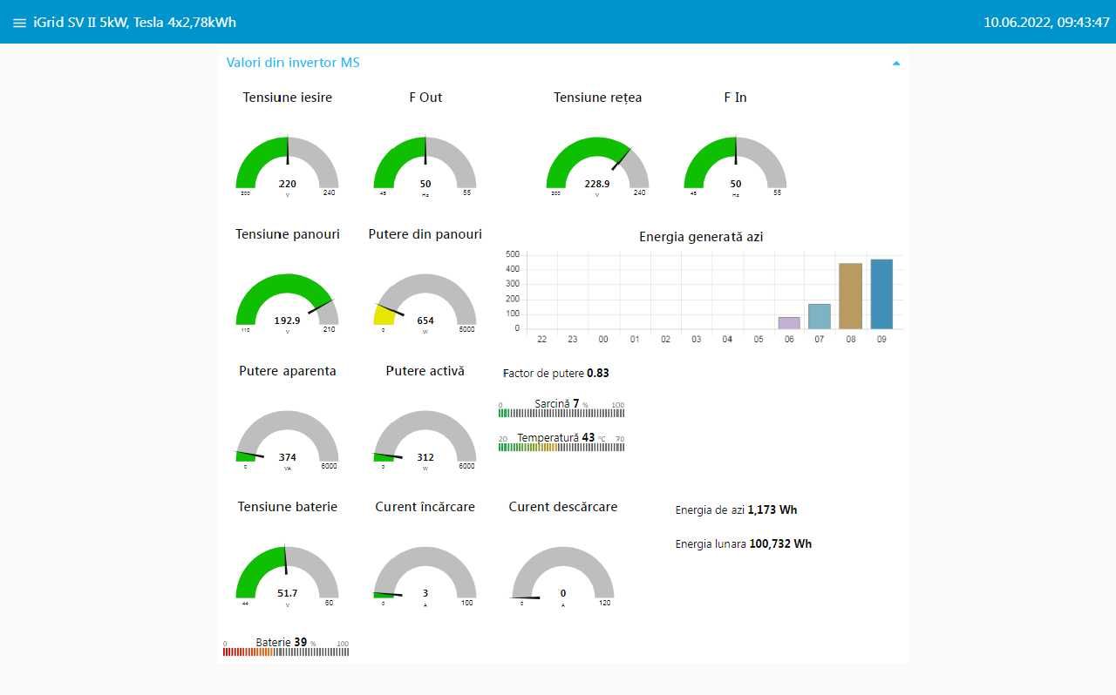This screenshot has width=1116, height=695.
Task: Click the 22 hour label on chart axis
Action: tap(542, 339)
